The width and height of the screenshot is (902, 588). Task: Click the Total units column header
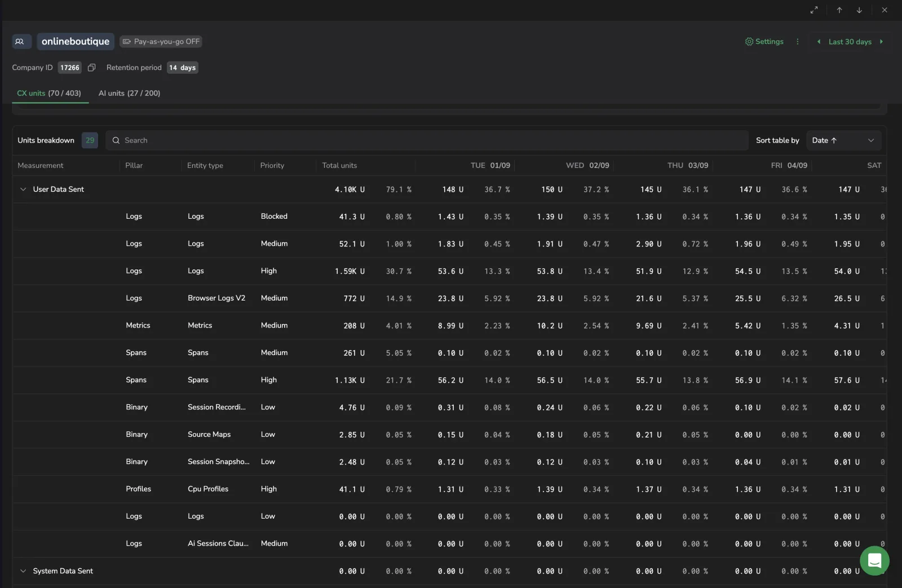pos(339,166)
